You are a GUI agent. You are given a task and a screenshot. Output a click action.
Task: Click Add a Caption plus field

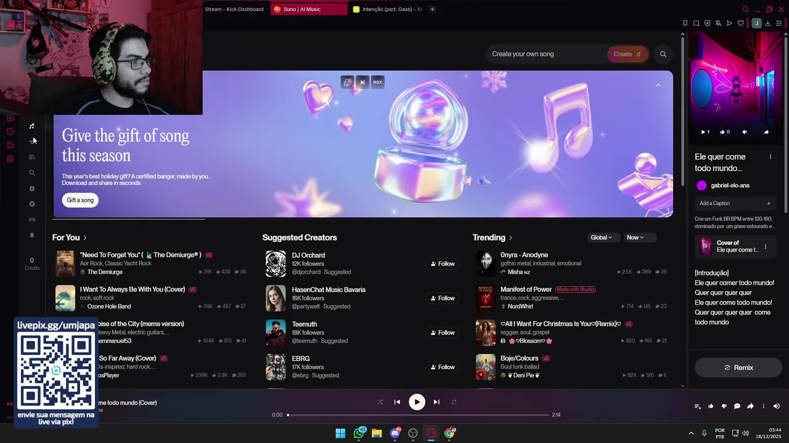[735, 203]
